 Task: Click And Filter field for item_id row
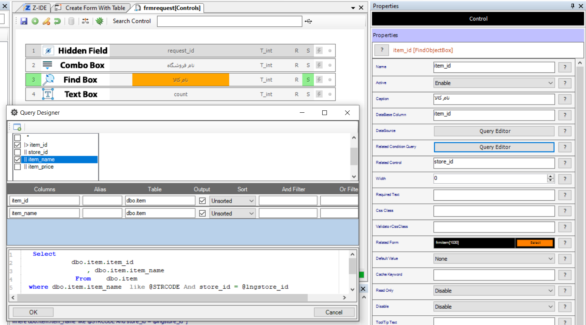288,201
